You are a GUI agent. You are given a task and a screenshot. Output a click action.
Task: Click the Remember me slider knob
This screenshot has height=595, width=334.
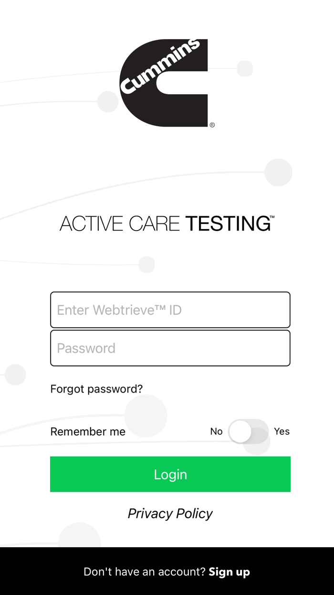point(240,431)
